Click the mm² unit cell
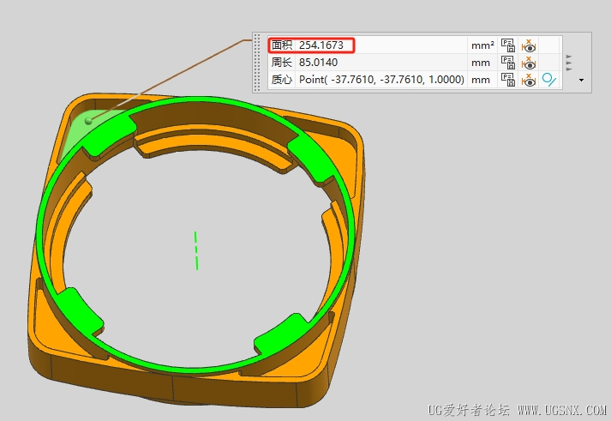Viewport: 611px width, 421px height. (482, 45)
